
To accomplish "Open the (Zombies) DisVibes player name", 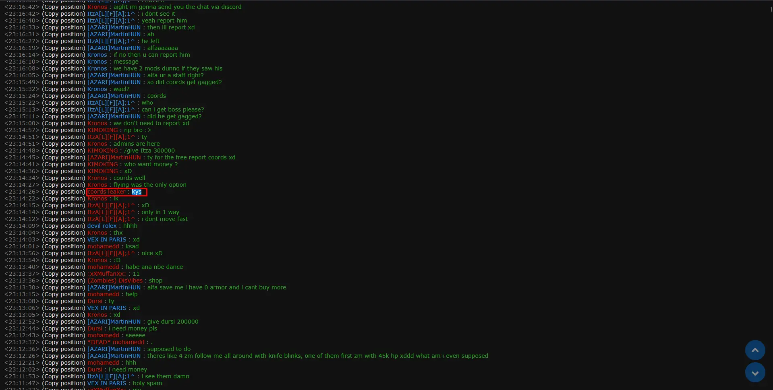I will click(115, 281).
